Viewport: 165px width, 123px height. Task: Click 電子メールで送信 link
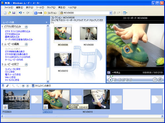13,75
